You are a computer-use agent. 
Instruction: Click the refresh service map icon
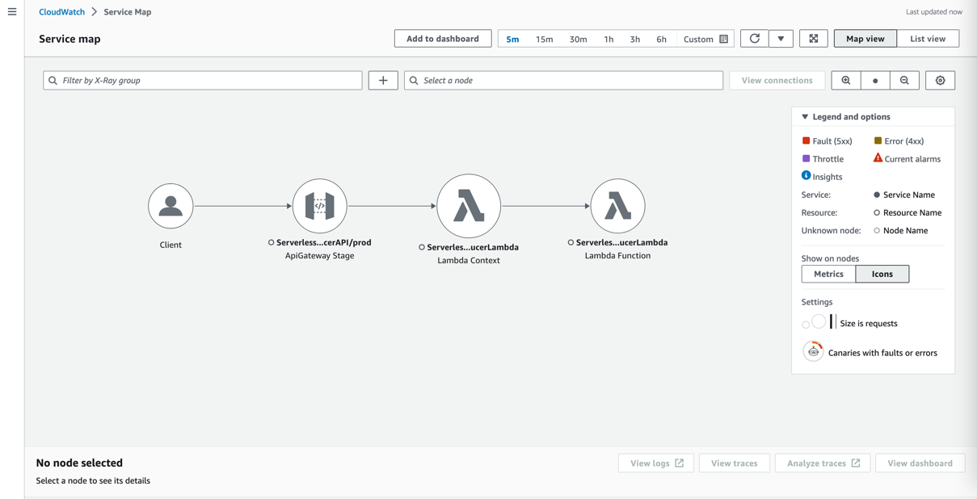(754, 39)
